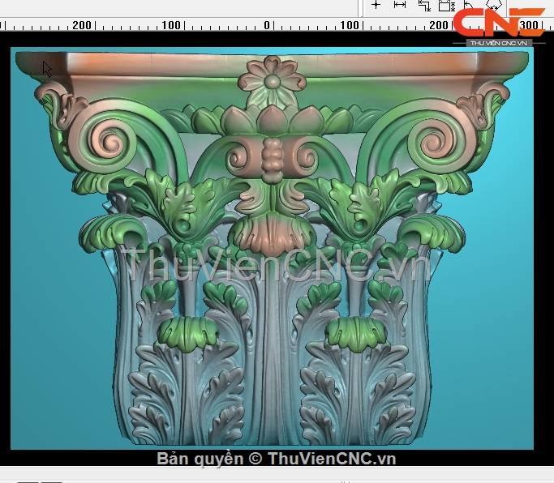554x483 pixels.
Task: Click the right-side 100 ruler mark
Action: point(349,25)
